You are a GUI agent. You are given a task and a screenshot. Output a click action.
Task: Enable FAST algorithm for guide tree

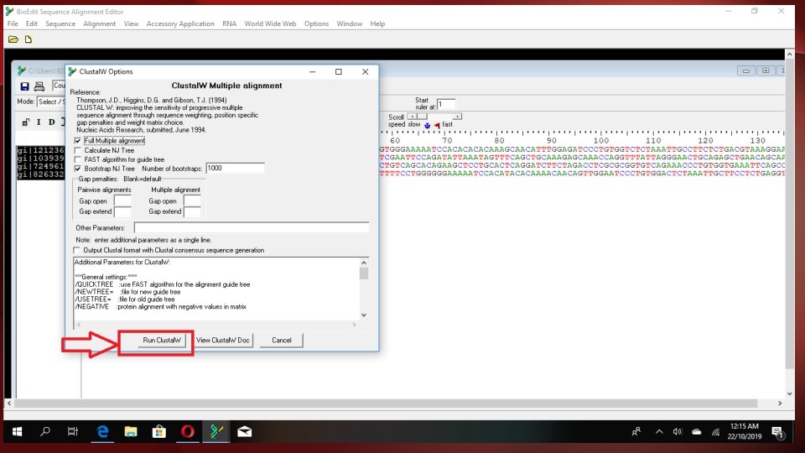[x=77, y=159]
